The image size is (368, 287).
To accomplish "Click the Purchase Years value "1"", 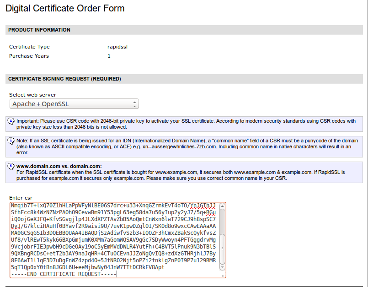I will click(x=109, y=56).
